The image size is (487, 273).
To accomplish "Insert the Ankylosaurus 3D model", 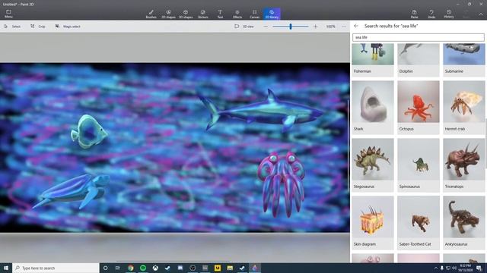I will [x=463, y=222].
